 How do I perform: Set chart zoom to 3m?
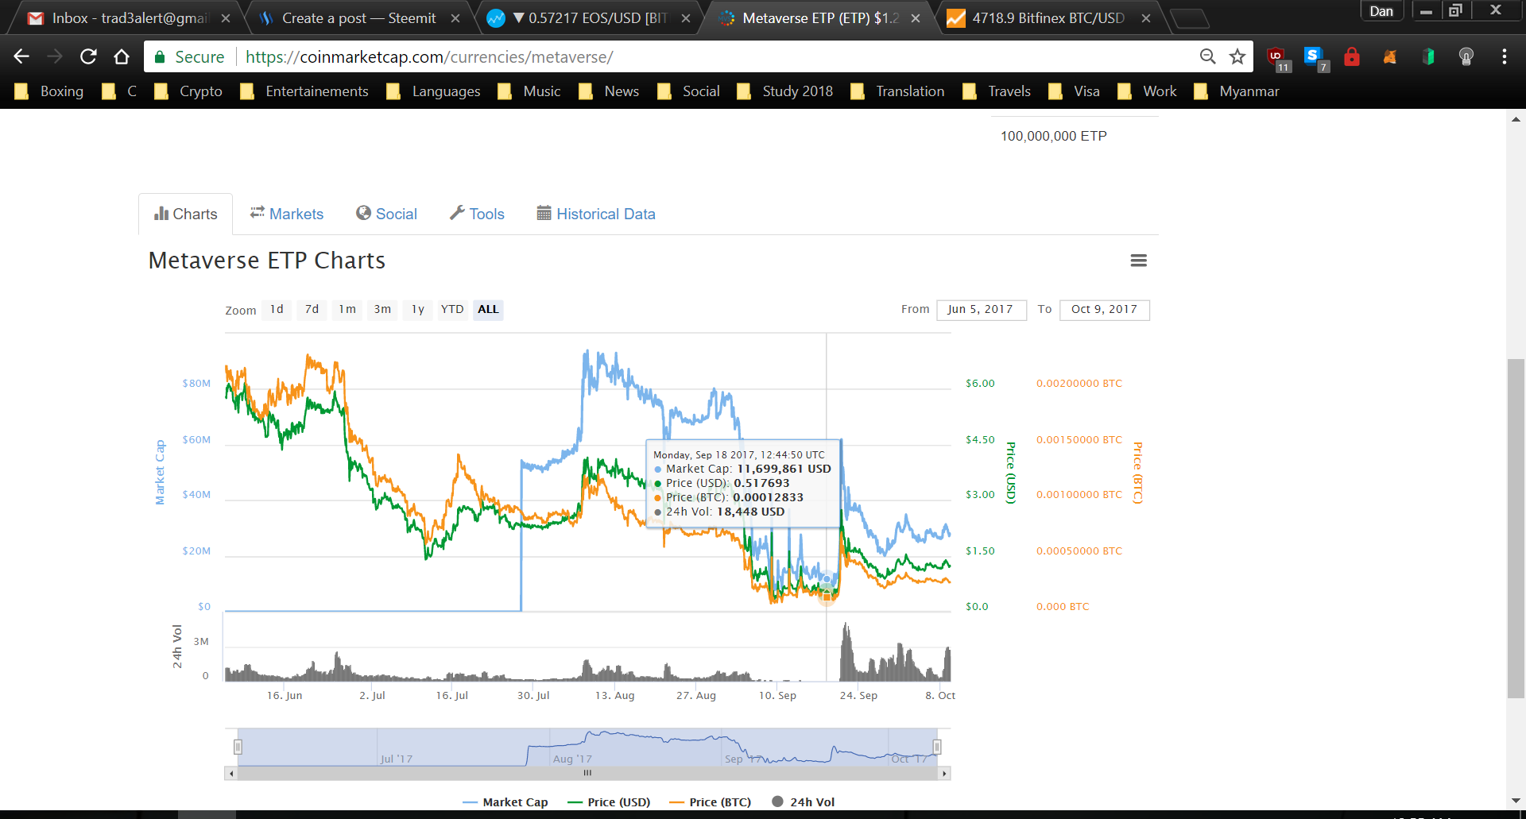click(x=383, y=309)
